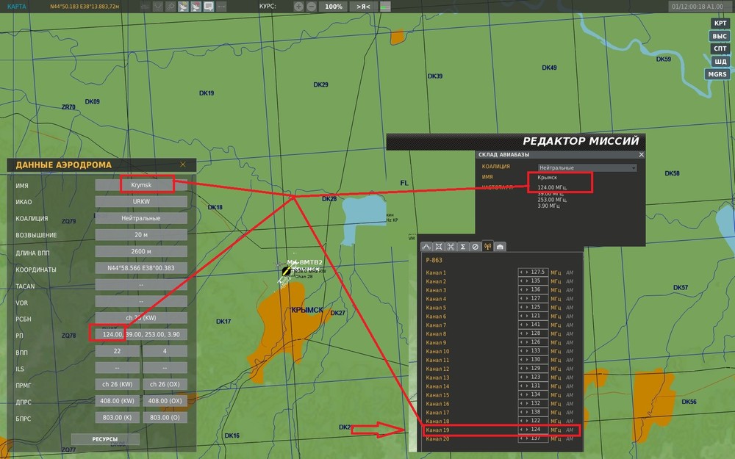Click the Mi-8MTV2 helicopter map icon
The height and width of the screenshot is (459, 735).
point(287,271)
